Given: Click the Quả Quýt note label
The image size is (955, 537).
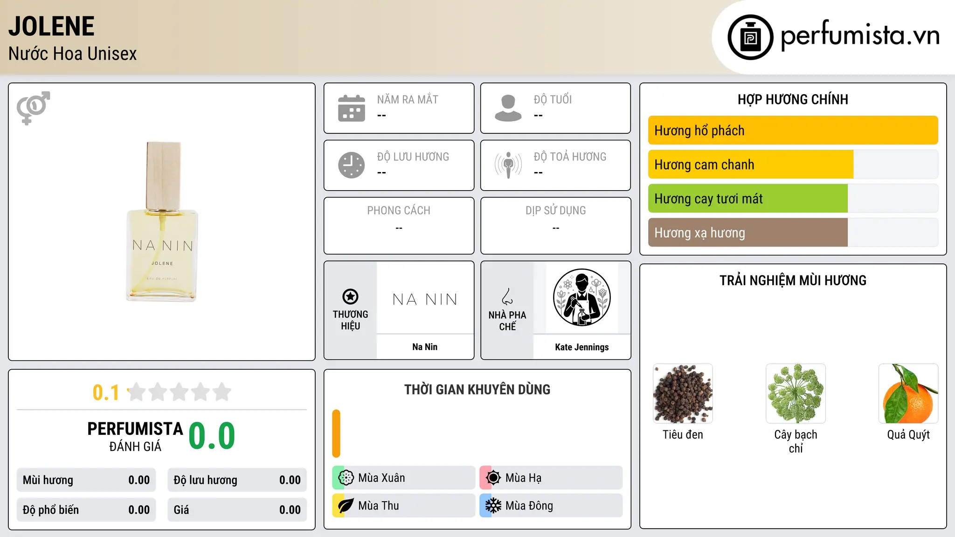Looking at the screenshot, I should 908,434.
